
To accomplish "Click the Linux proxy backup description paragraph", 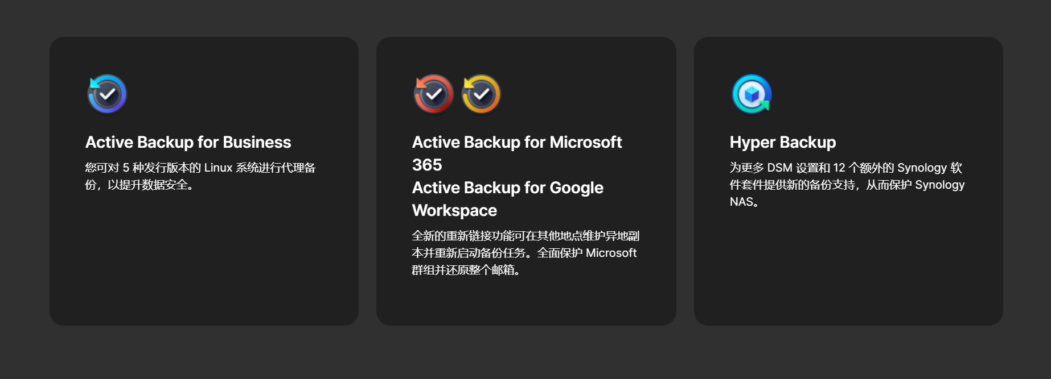I will [200, 176].
